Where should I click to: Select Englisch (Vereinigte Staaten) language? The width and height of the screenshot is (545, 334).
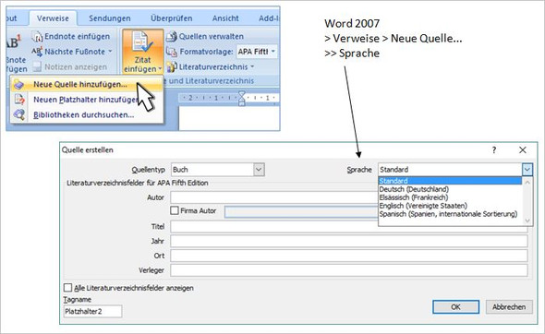click(x=450, y=206)
